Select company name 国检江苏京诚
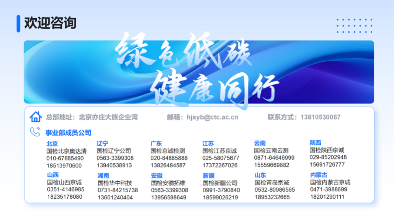 (x=220, y=151)
